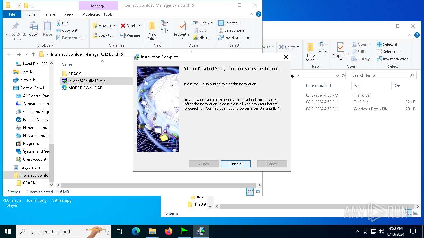This screenshot has height=238, width=424.
Task: Close the Installation Complete dialog
Action: 286,57
